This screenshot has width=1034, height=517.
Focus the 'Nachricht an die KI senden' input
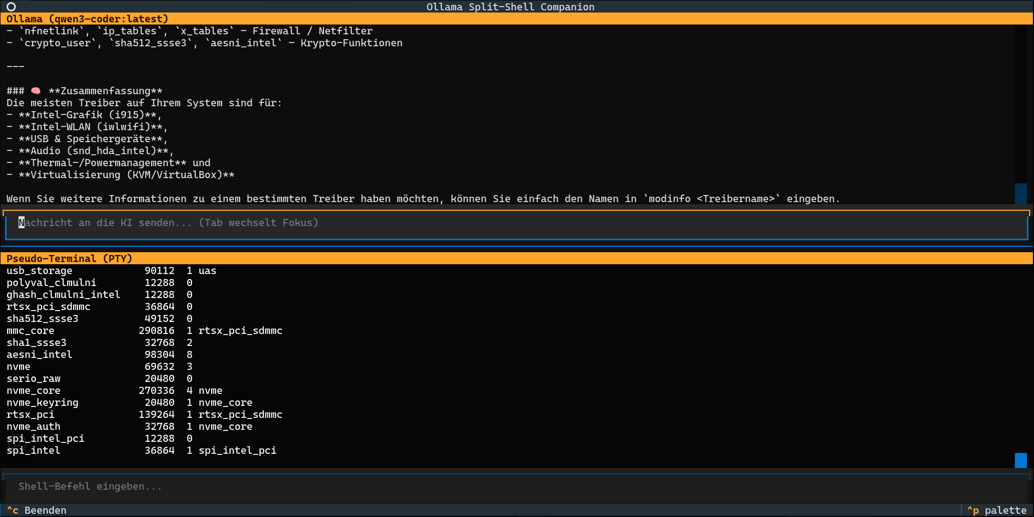516,223
